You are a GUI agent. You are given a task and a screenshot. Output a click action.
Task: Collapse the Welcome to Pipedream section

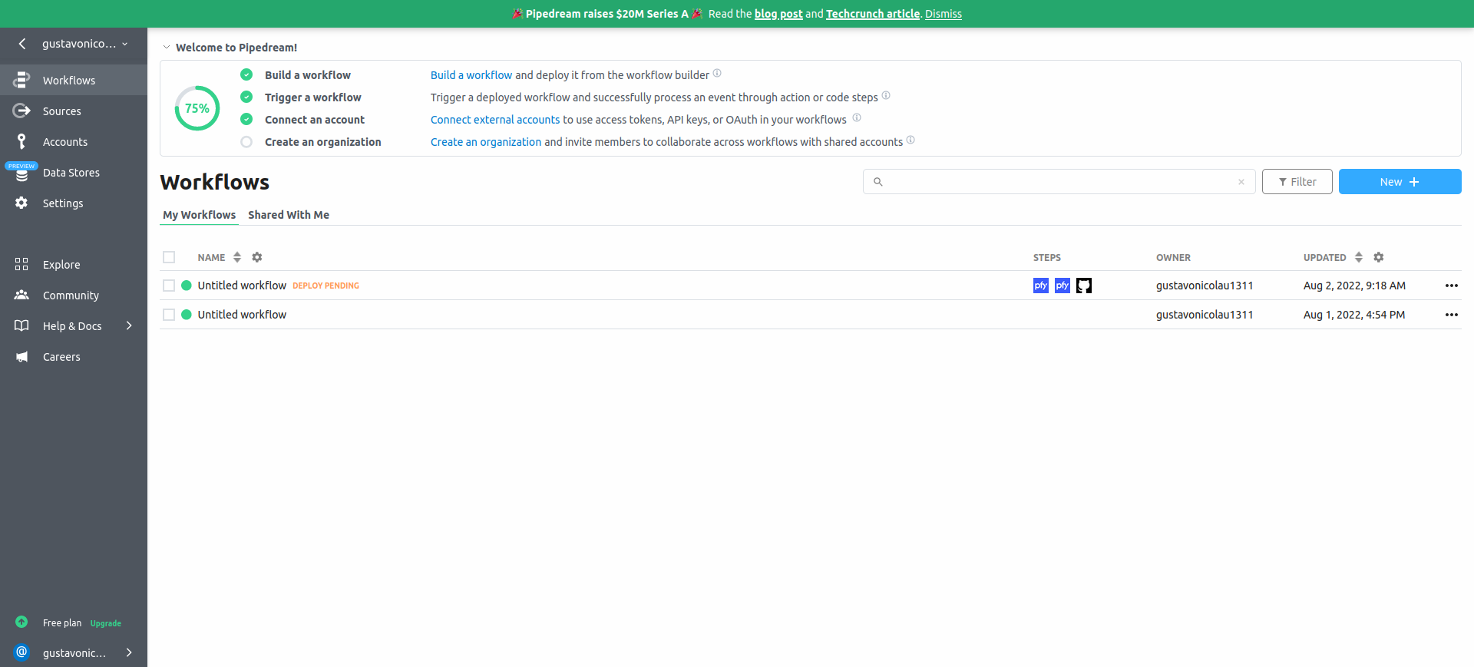coord(166,47)
